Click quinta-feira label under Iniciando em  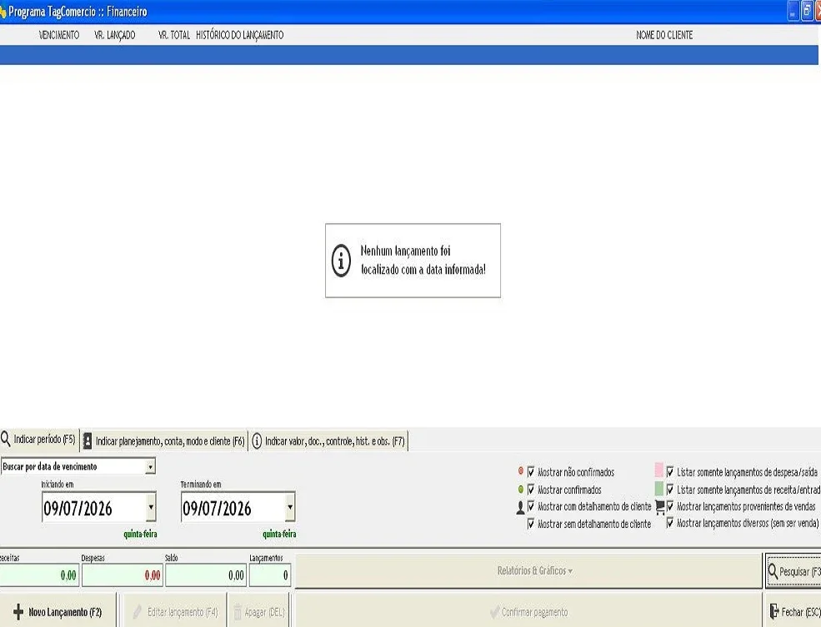[x=140, y=534]
